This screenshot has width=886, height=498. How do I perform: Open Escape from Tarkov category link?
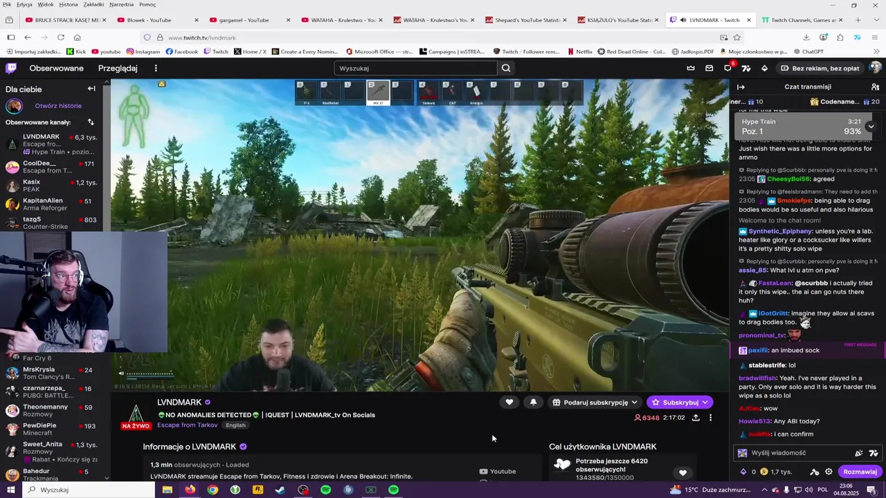tap(187, 425)
